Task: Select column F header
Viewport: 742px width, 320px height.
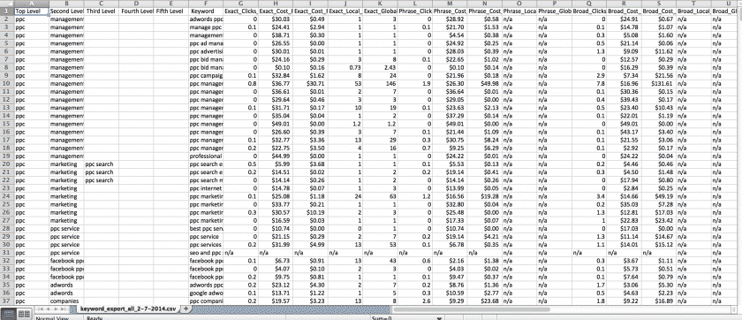Action: 205,4
